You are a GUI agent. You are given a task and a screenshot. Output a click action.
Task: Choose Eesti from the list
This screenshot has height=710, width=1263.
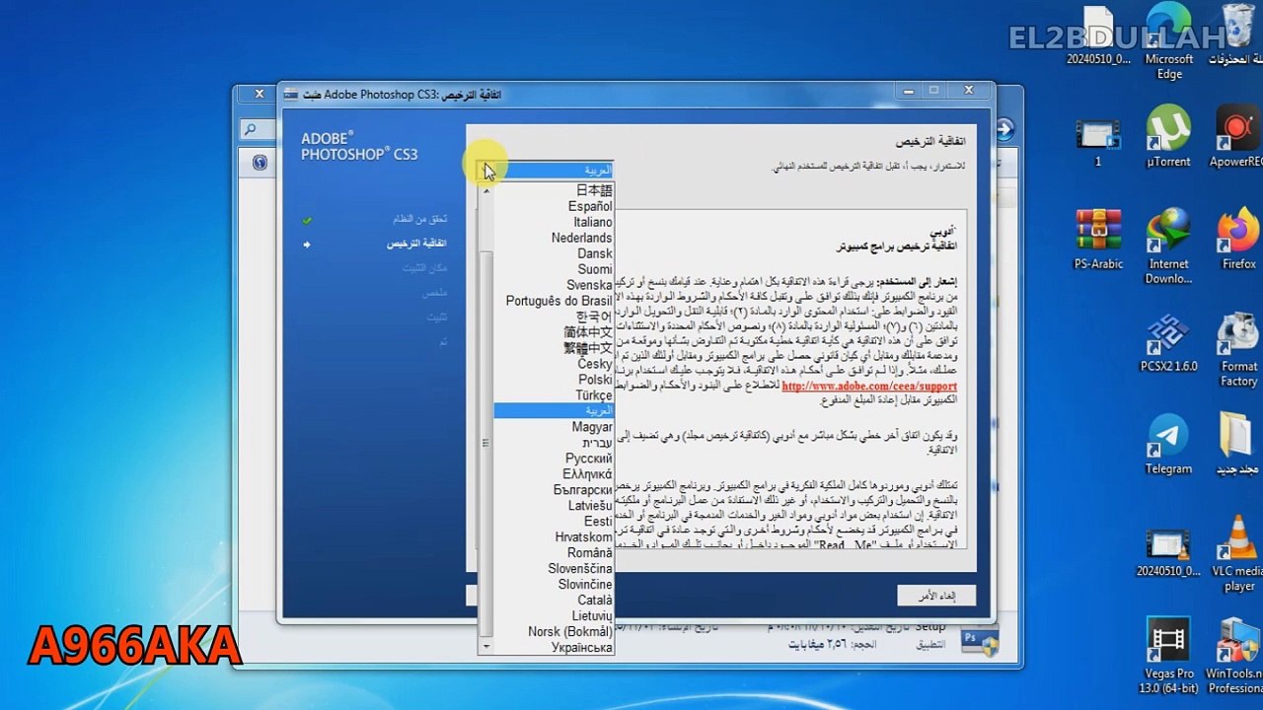[598, 522]
